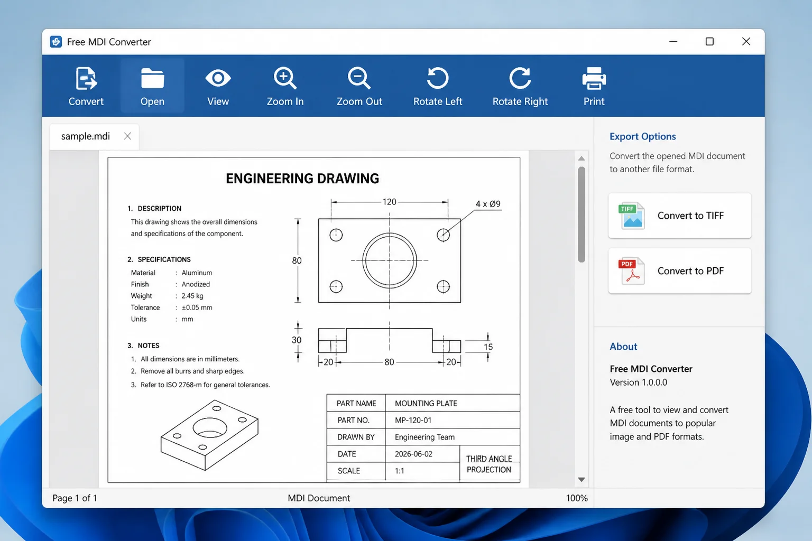812x541 pixels.
Task: Click the Convert toolbar icon
Action: 86,79
